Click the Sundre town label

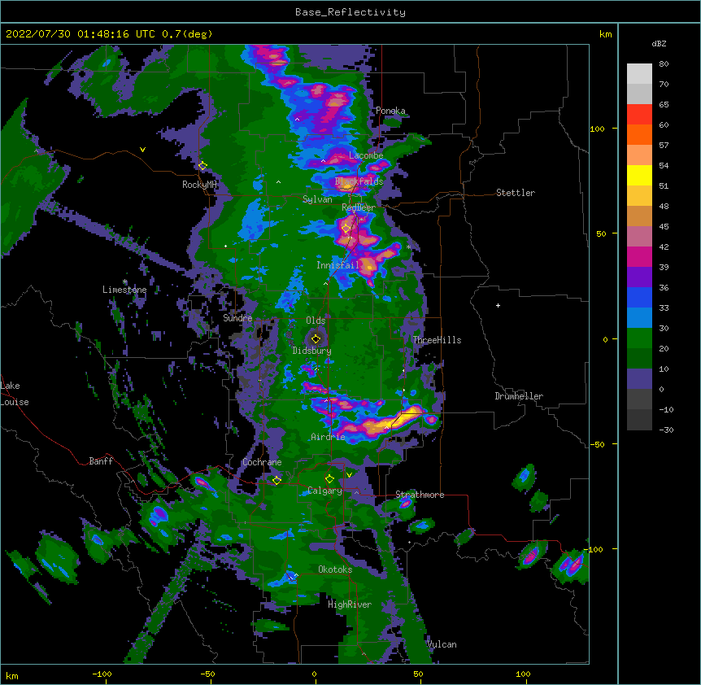coord(237,318)
